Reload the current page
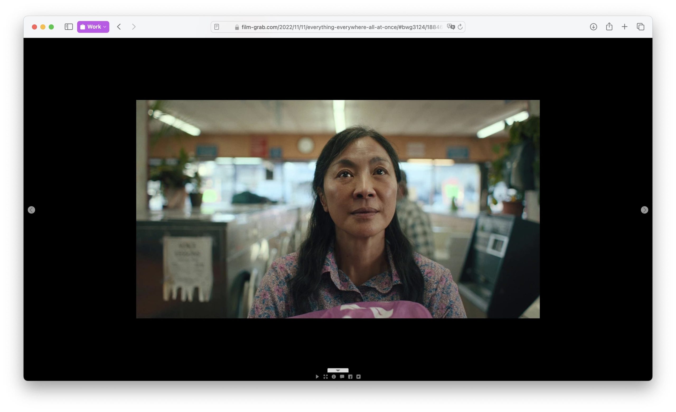 click(x=460, y=27)
